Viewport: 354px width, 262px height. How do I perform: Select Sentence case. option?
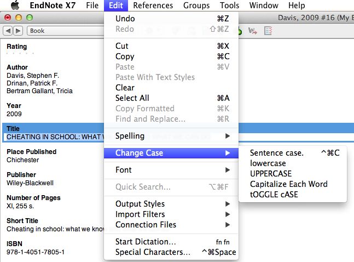293,153
